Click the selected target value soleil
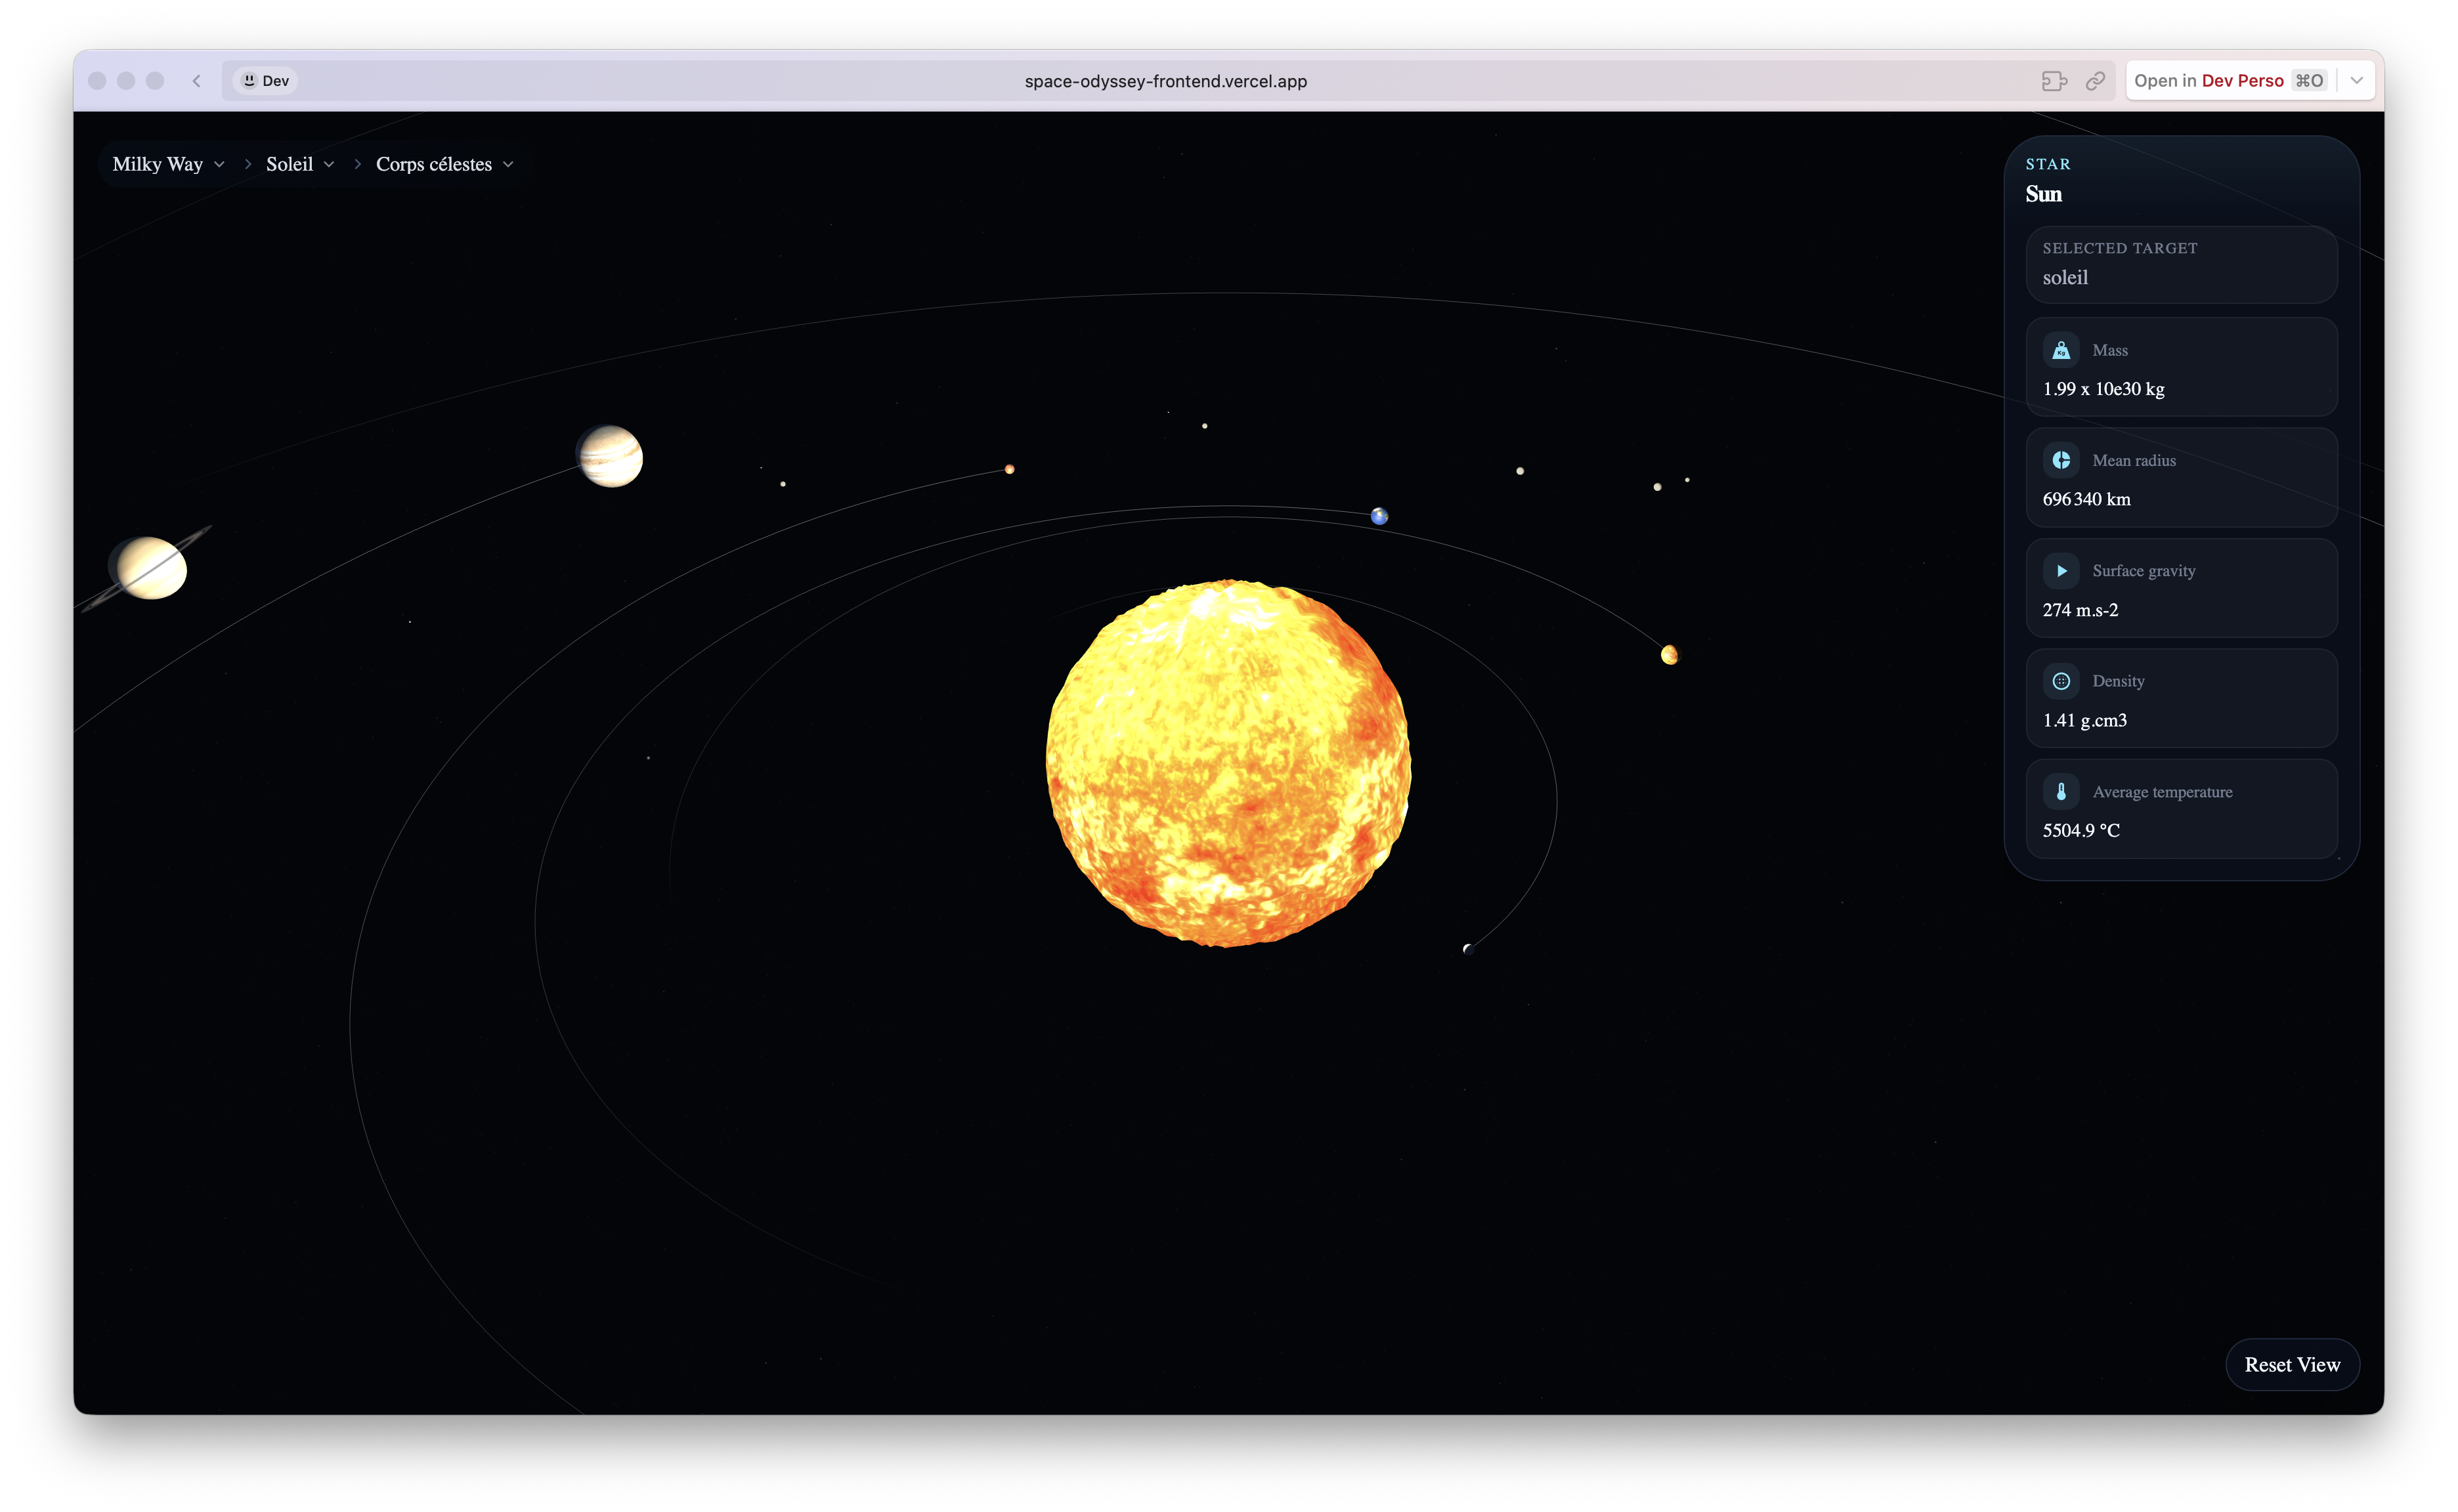Screen dimensions: 2458x1512 (2065, 278)
